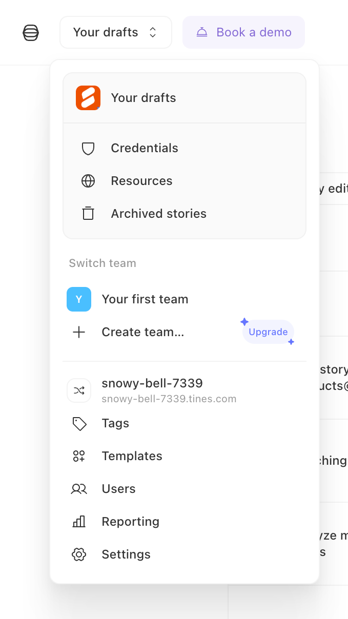Expand the team switcher chevron control
The height and width of the screenshot is (619, 348).
click(x=152, y=32)
